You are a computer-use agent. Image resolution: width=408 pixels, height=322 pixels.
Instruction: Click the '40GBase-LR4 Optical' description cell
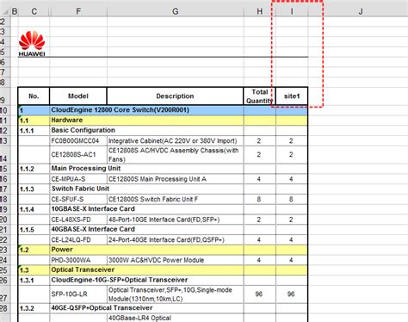click(176, 318)
